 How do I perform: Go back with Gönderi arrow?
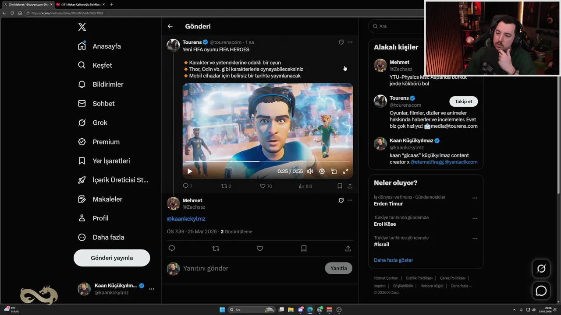170,26
